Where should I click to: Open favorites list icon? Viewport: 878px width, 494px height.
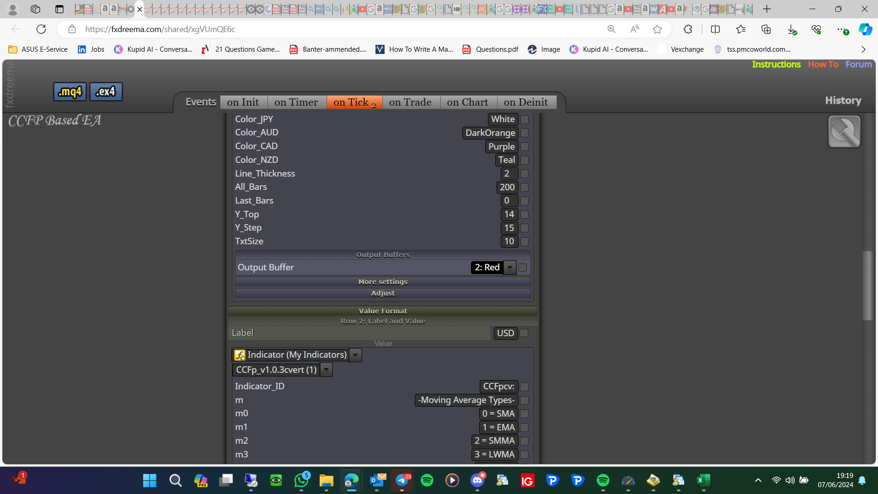coord(741,29)
